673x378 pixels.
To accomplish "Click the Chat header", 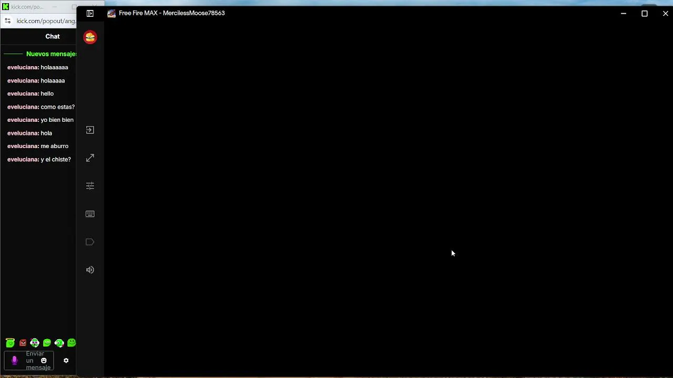I will pos(53,36).
